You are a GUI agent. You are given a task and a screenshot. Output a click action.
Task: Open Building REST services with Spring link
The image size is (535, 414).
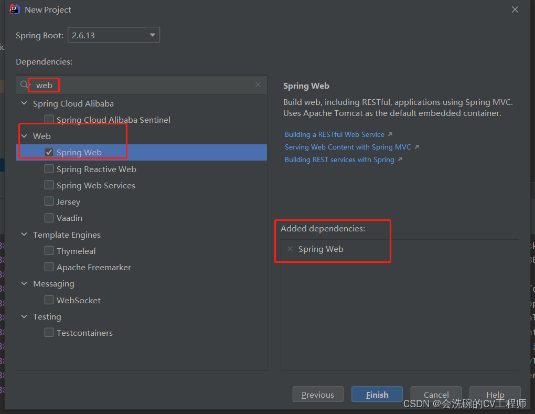tap(339, 160)
